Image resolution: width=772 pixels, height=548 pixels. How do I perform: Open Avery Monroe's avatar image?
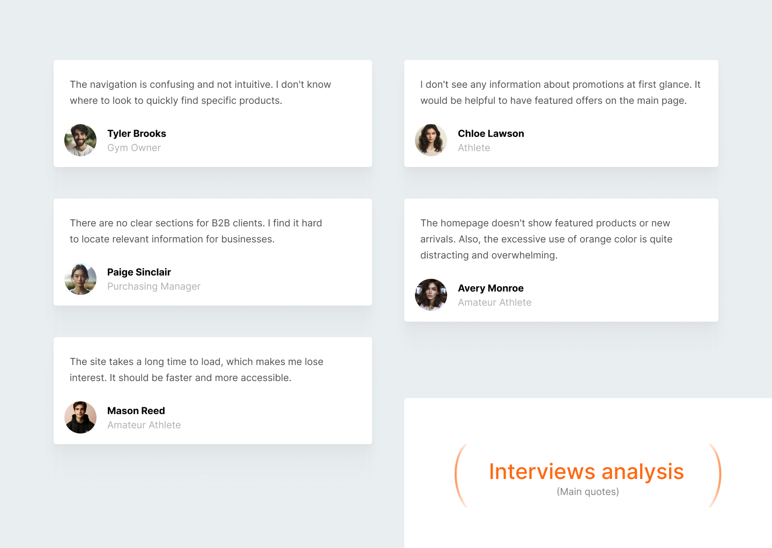click(x=431, y=295)
